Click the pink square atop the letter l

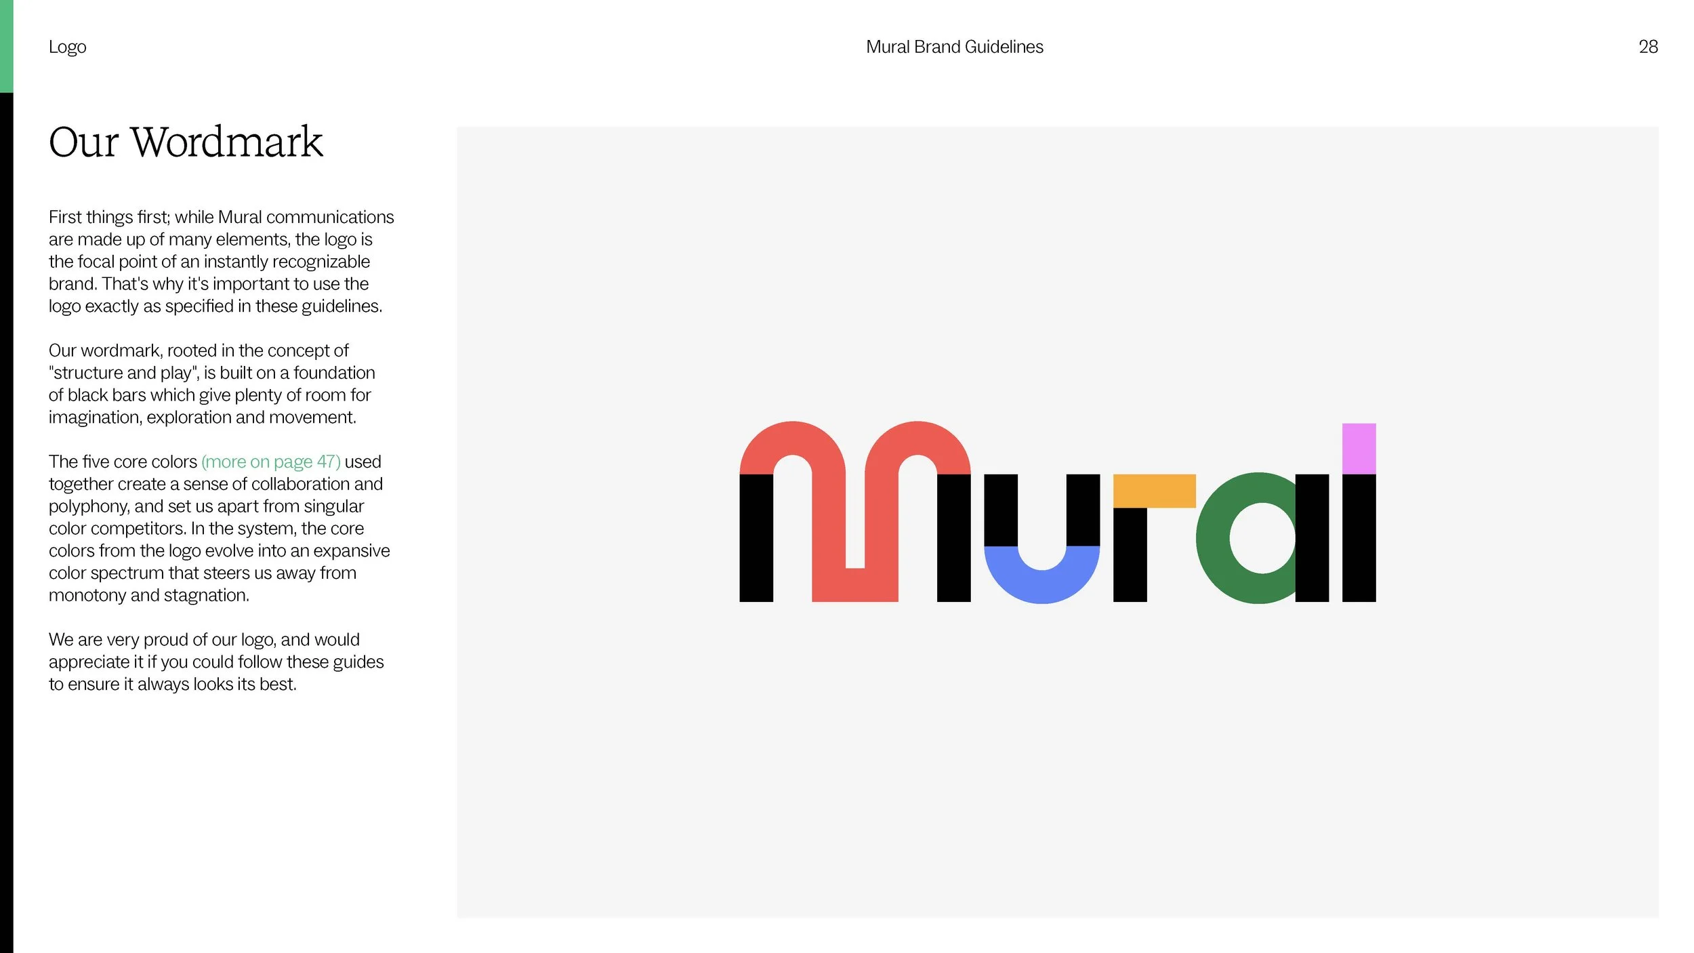pyautogui.click(x=1359, y=449)
